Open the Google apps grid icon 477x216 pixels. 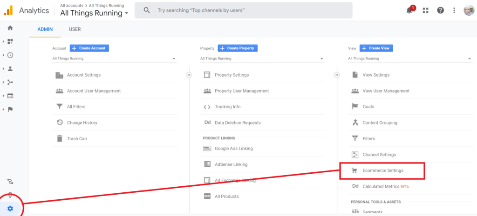[425, 10]
